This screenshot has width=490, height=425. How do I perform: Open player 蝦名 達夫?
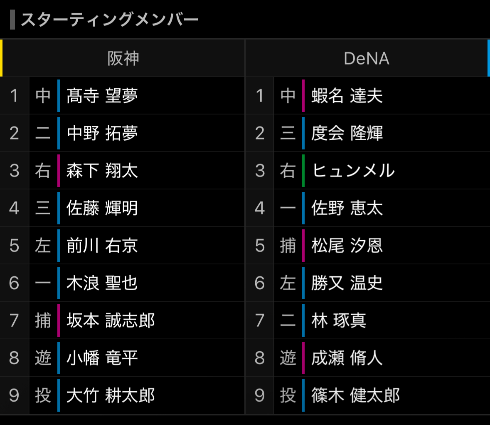coord(347,96)
